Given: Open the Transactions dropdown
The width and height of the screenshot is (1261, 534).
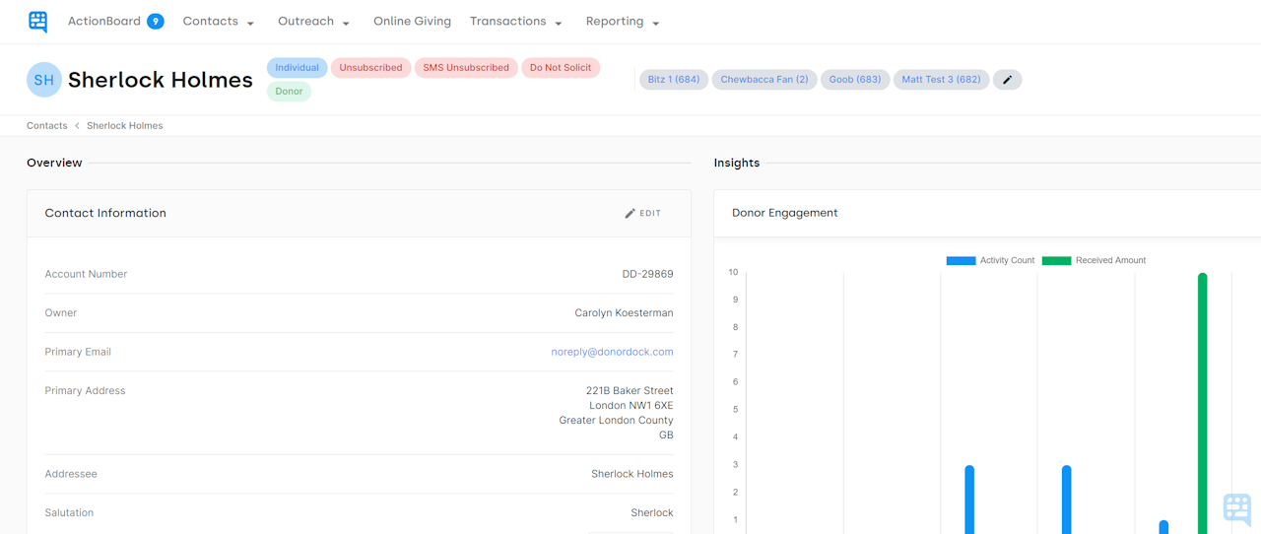Looking at the screenshot, I should pyautogui.click(x=516, y=22).
